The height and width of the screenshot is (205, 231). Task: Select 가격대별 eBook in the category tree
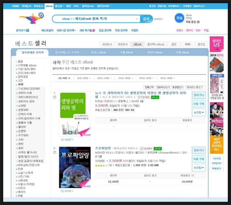coord(27,65)
